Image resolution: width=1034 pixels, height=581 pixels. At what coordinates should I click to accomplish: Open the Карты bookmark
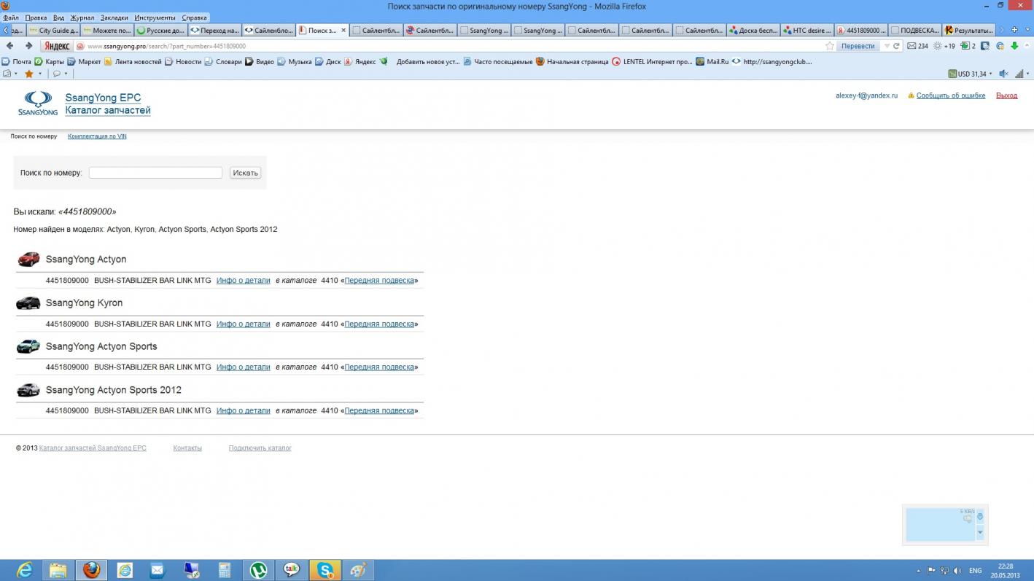(x=50, y=62)
